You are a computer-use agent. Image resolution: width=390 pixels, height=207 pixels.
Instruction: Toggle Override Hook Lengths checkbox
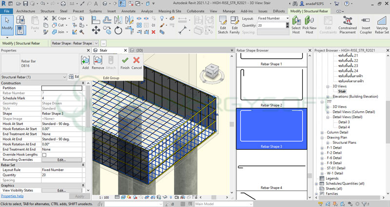(44, 155)
